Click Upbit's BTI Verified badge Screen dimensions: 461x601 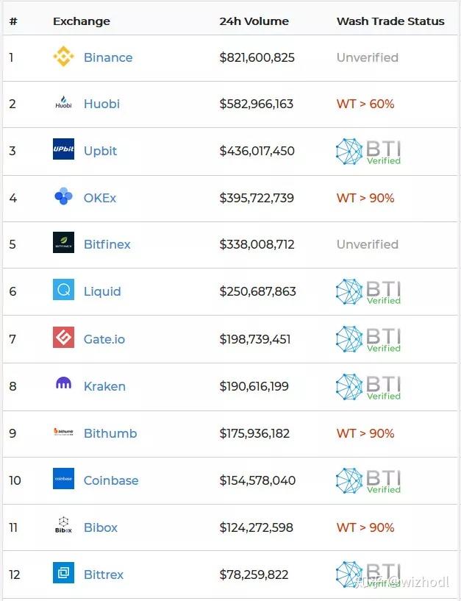point(368,152)
